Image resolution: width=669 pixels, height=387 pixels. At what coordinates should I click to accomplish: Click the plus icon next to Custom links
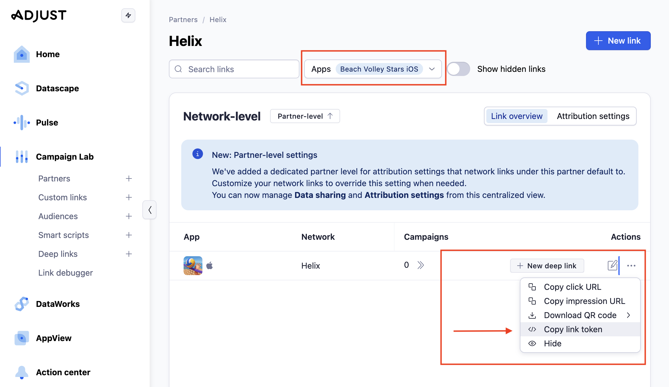[x=129, y=197]
